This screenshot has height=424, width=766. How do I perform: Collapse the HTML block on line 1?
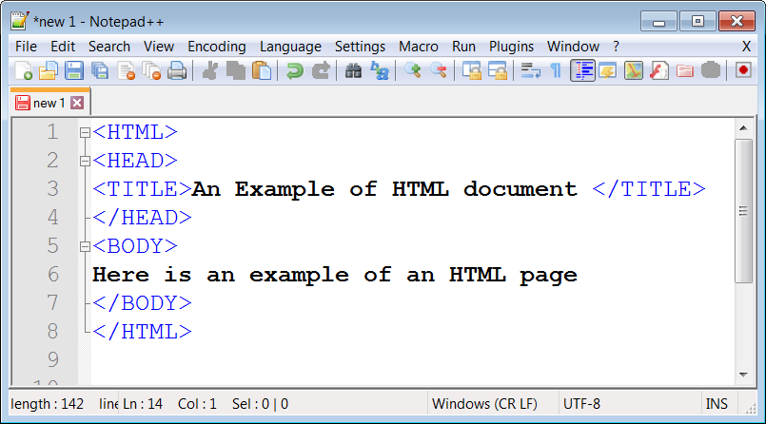(85, 132)
